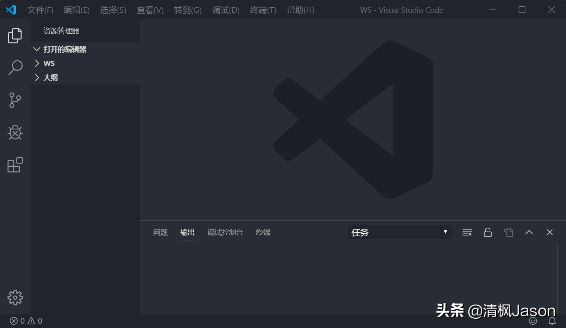Click the feedback smiley in status bar
This screenshot has width=566, height=328.
[x=533, y=321]
